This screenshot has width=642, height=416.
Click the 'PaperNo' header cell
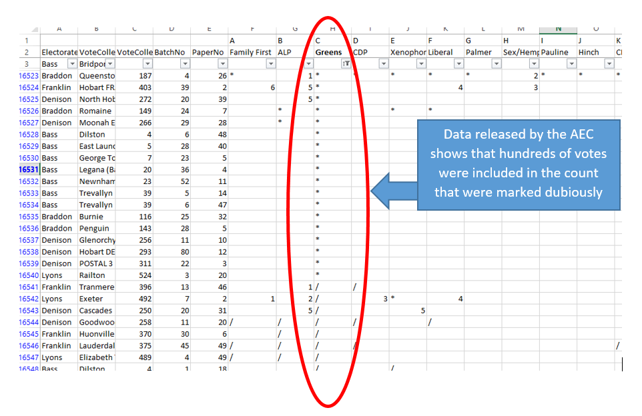(x=210, y=53)
